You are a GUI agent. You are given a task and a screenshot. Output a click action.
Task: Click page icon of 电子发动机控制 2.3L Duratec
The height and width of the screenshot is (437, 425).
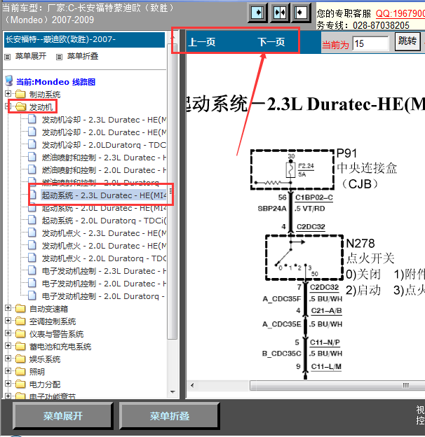click(x=32, y=270)
